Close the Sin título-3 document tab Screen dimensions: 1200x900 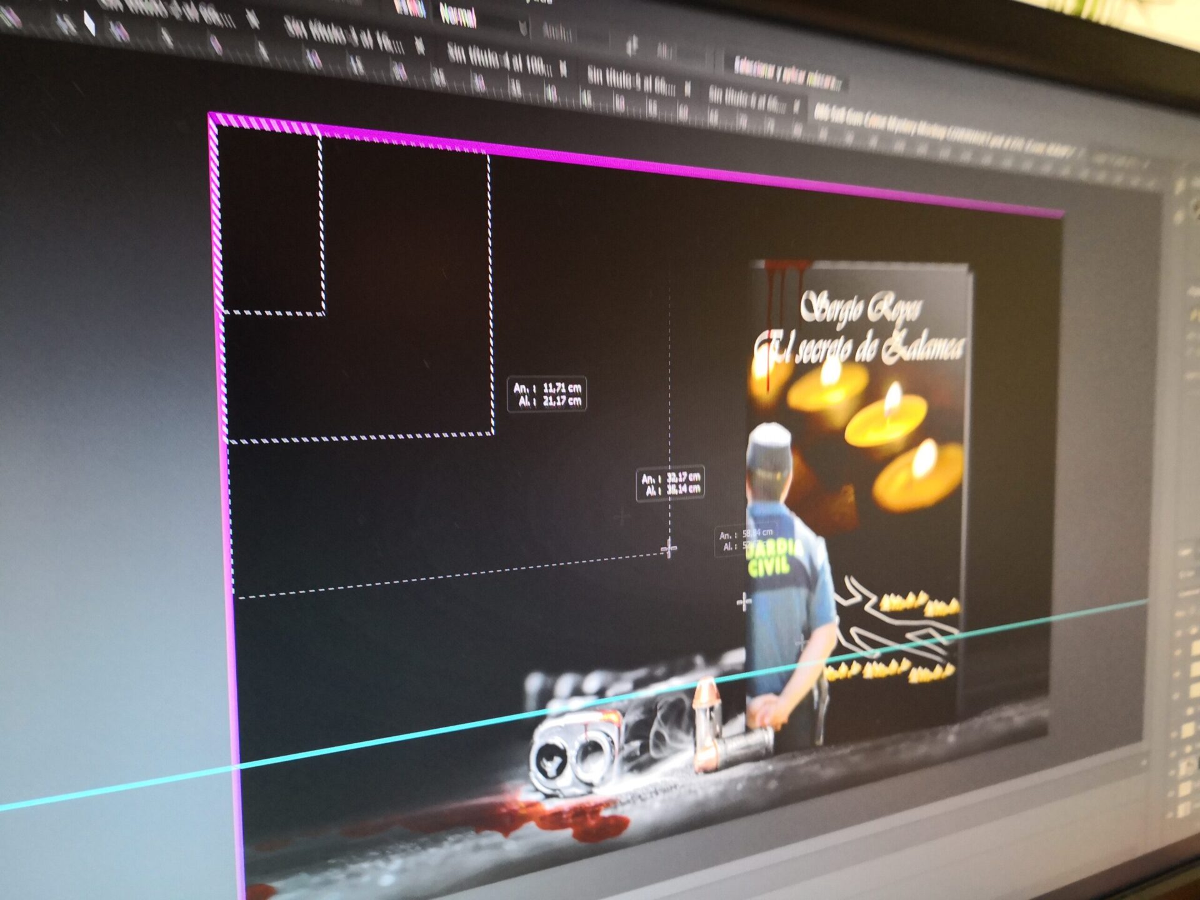point(419,45)
